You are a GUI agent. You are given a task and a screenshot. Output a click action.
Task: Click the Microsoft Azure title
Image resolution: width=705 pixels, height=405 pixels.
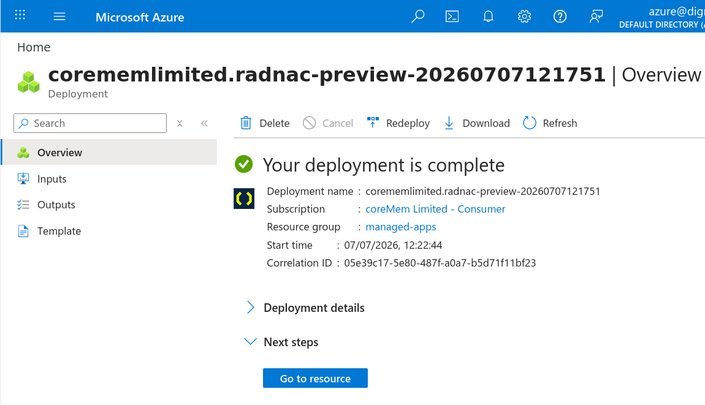click(x=140, y=17)
